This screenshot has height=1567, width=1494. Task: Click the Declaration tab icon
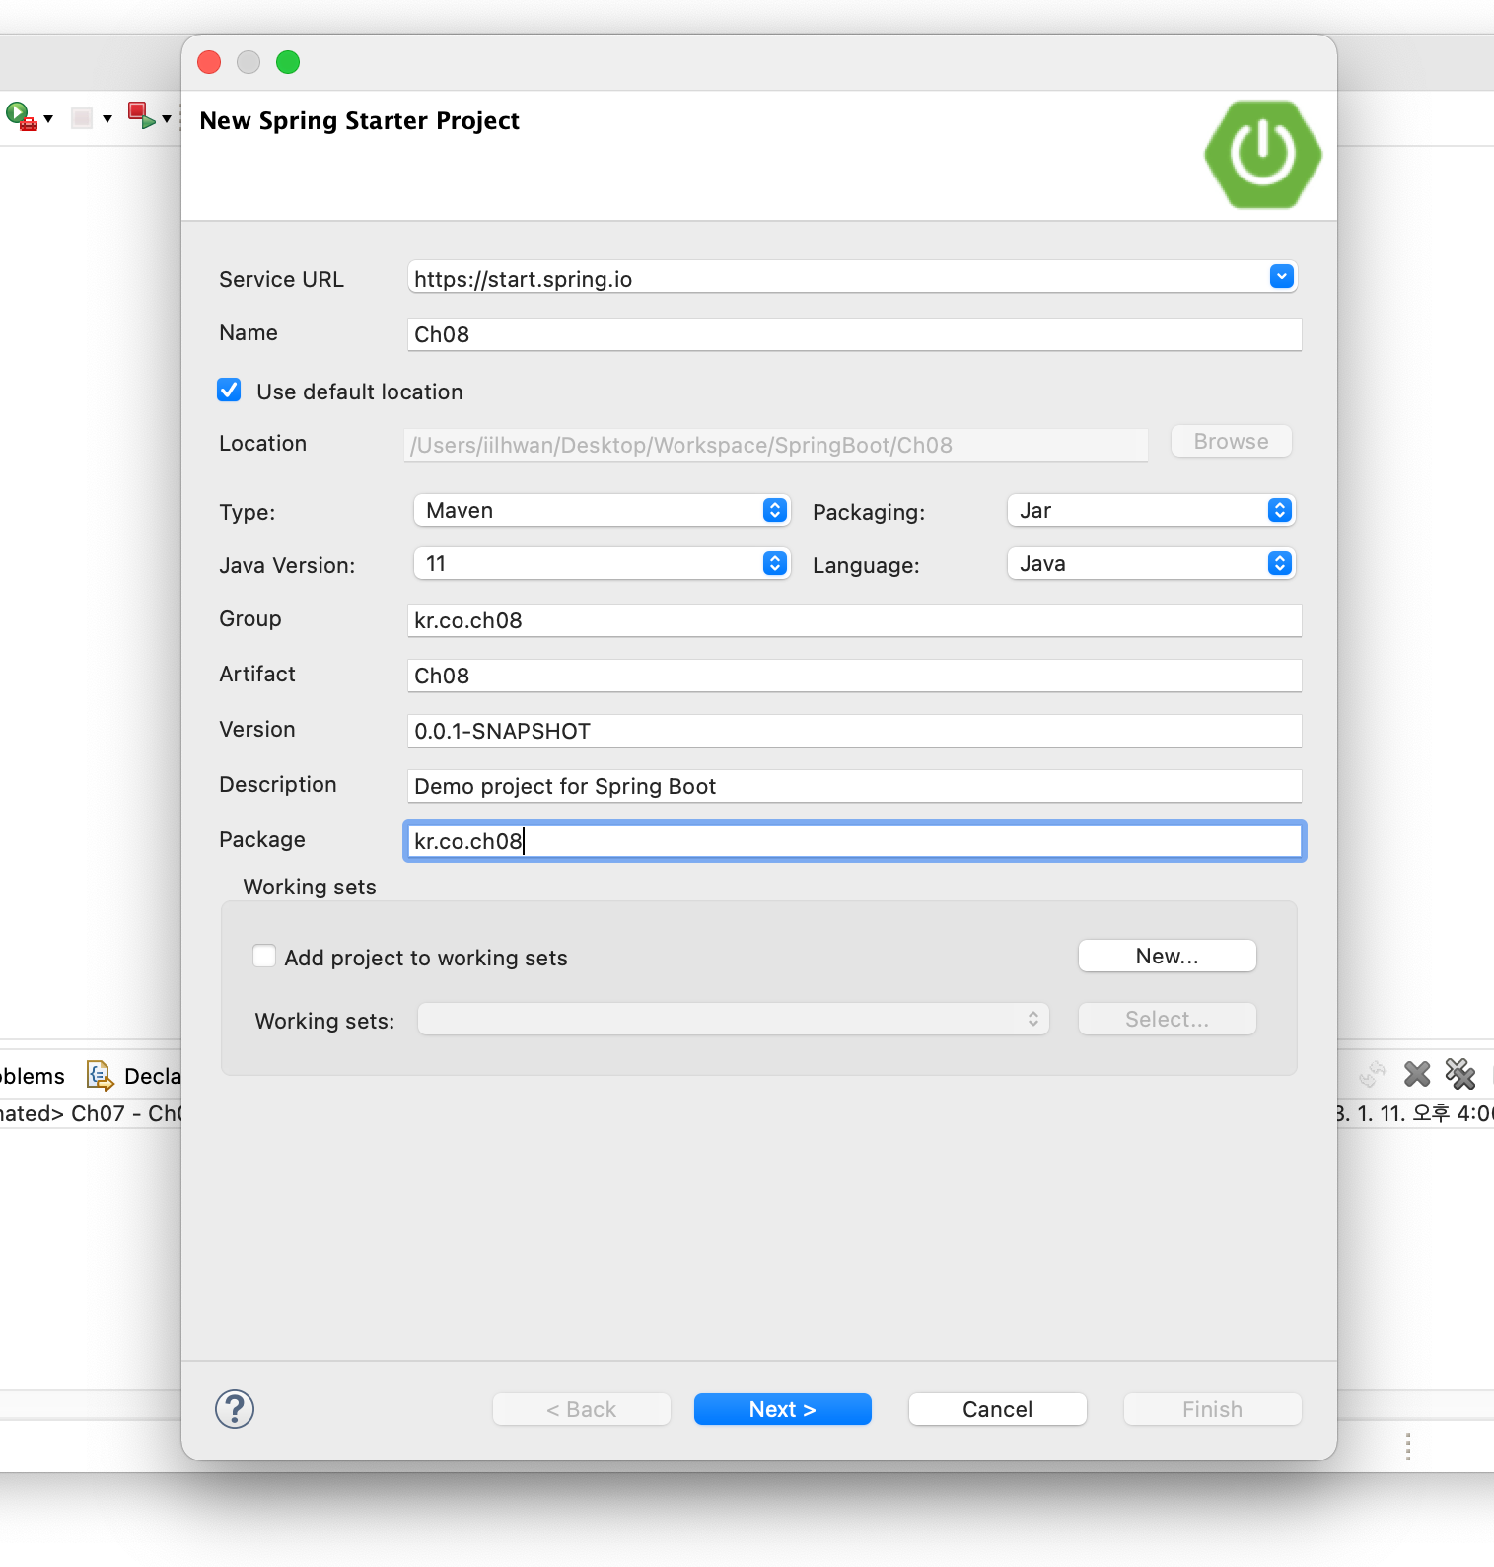[x=100, y=1075]
